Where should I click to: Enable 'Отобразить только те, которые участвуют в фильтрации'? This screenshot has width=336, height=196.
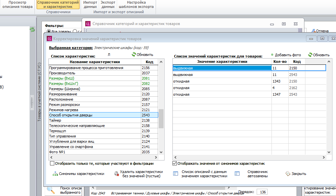pos(52,163)
